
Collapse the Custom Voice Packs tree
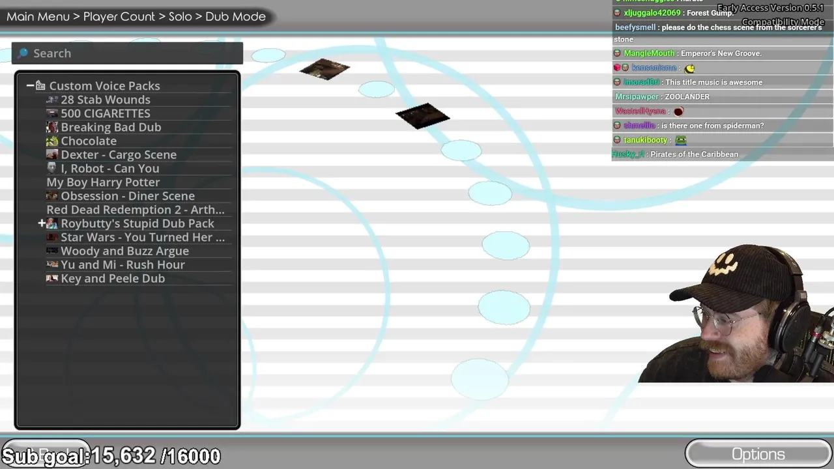click(x=30, y=85)
